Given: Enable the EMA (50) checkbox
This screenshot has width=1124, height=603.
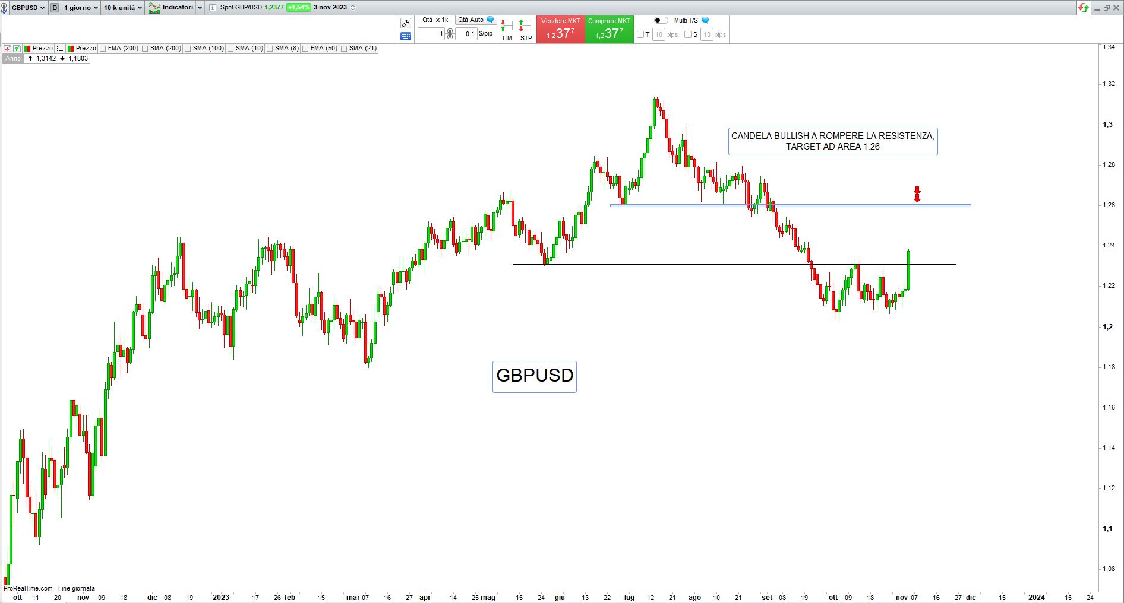Looking at the screenshot, I should pyautogui.click(x=305, y=49).
